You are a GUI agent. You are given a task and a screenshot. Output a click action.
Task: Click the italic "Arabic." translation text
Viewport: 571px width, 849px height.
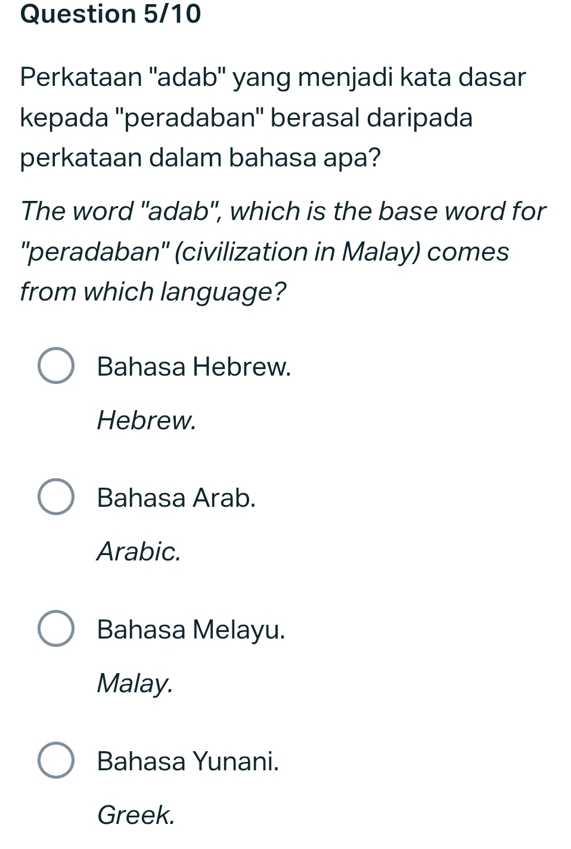tap(138, 551)
